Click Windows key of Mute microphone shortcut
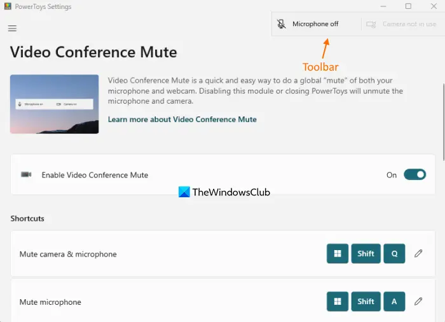The image size is (445, 322). pyautogui.click(x=338, y=302)
